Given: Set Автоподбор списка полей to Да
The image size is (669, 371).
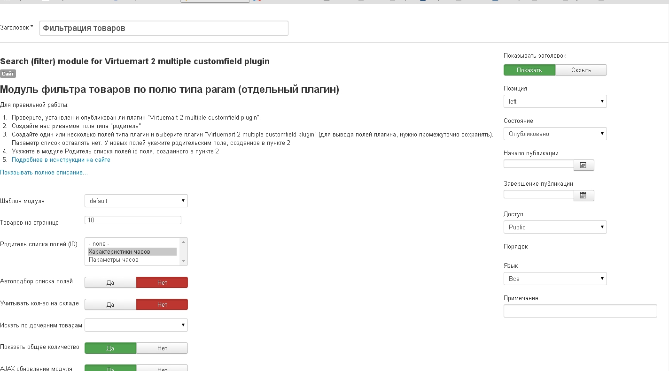Looking at the screenshot, I should (110, 282).
